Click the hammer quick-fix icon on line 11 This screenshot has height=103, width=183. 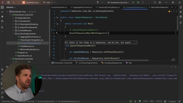57,33
